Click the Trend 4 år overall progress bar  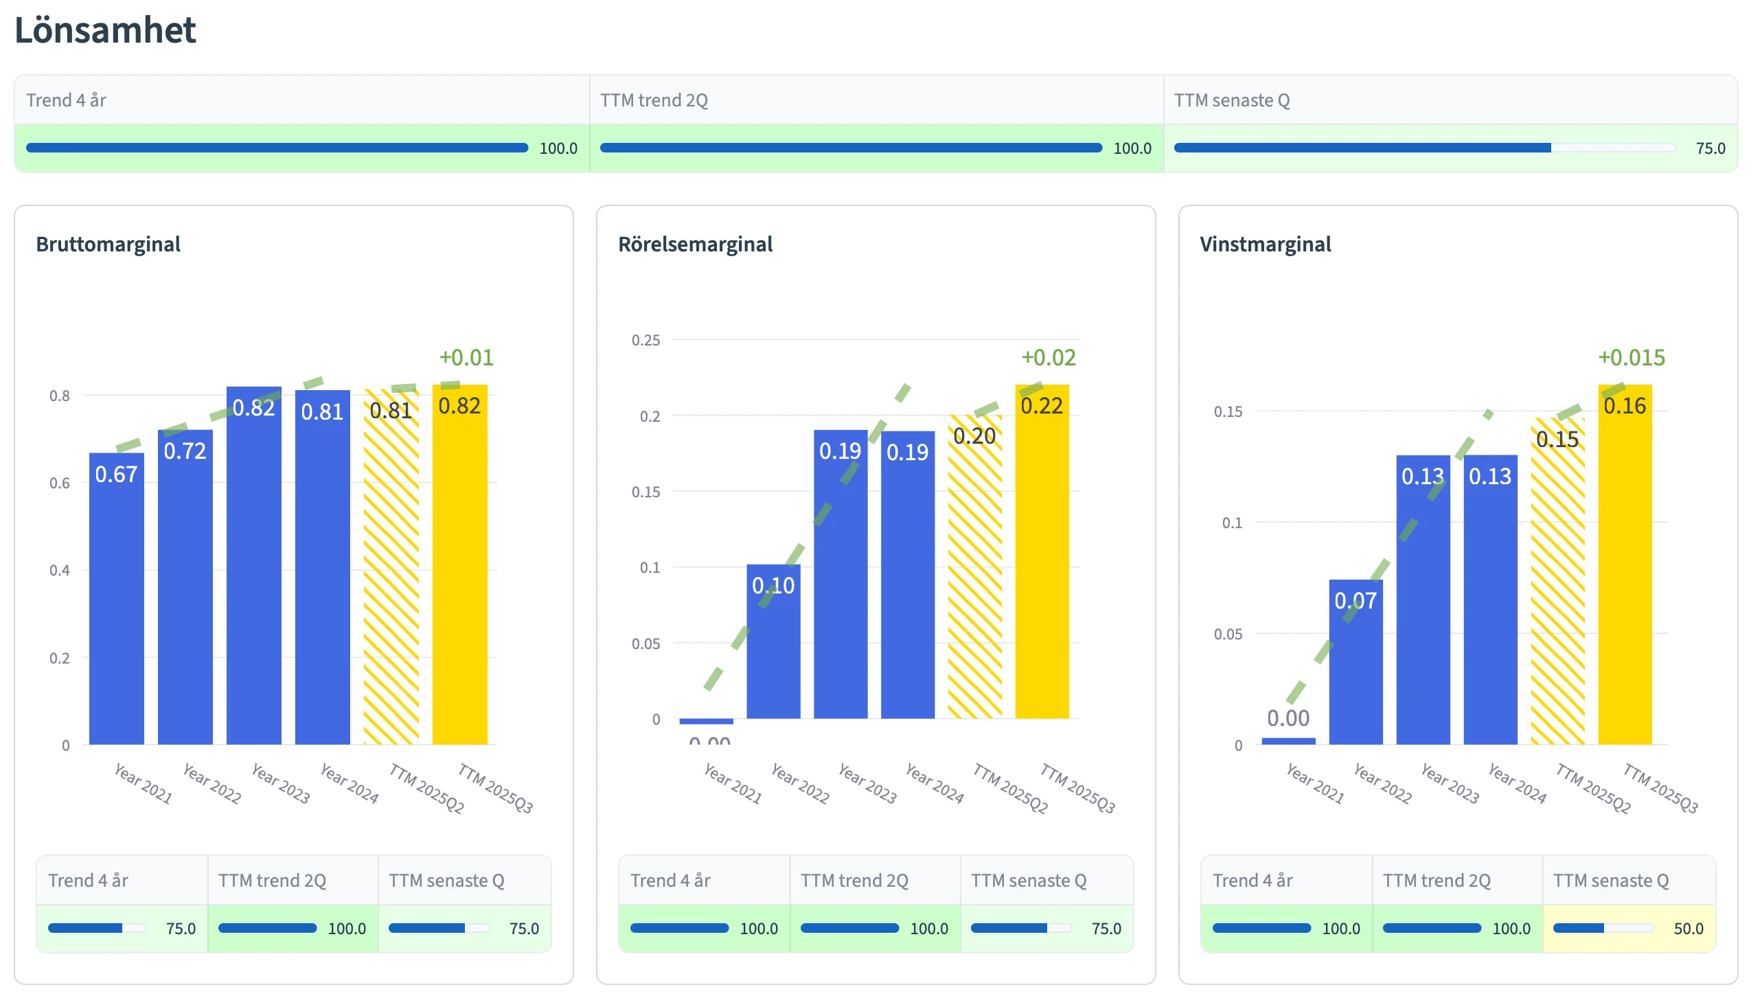(x=277, y=148)
